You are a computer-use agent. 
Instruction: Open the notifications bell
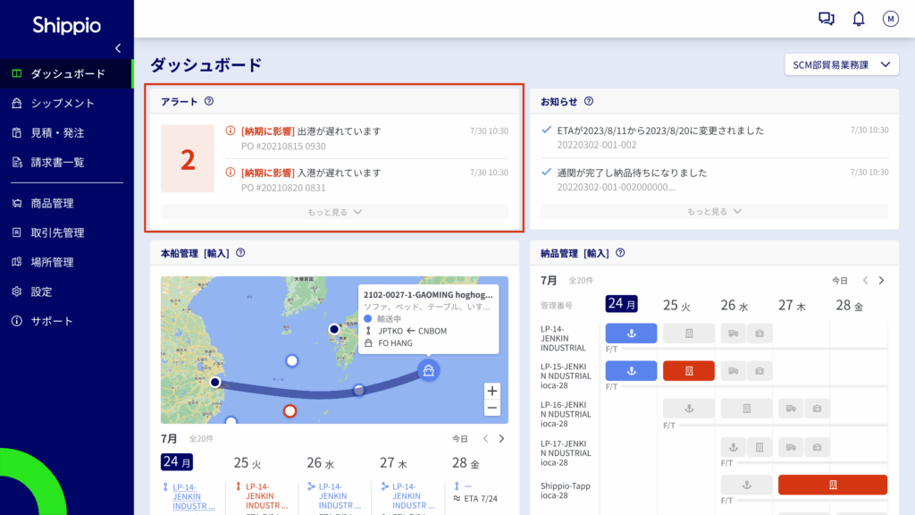coord(858,19)
